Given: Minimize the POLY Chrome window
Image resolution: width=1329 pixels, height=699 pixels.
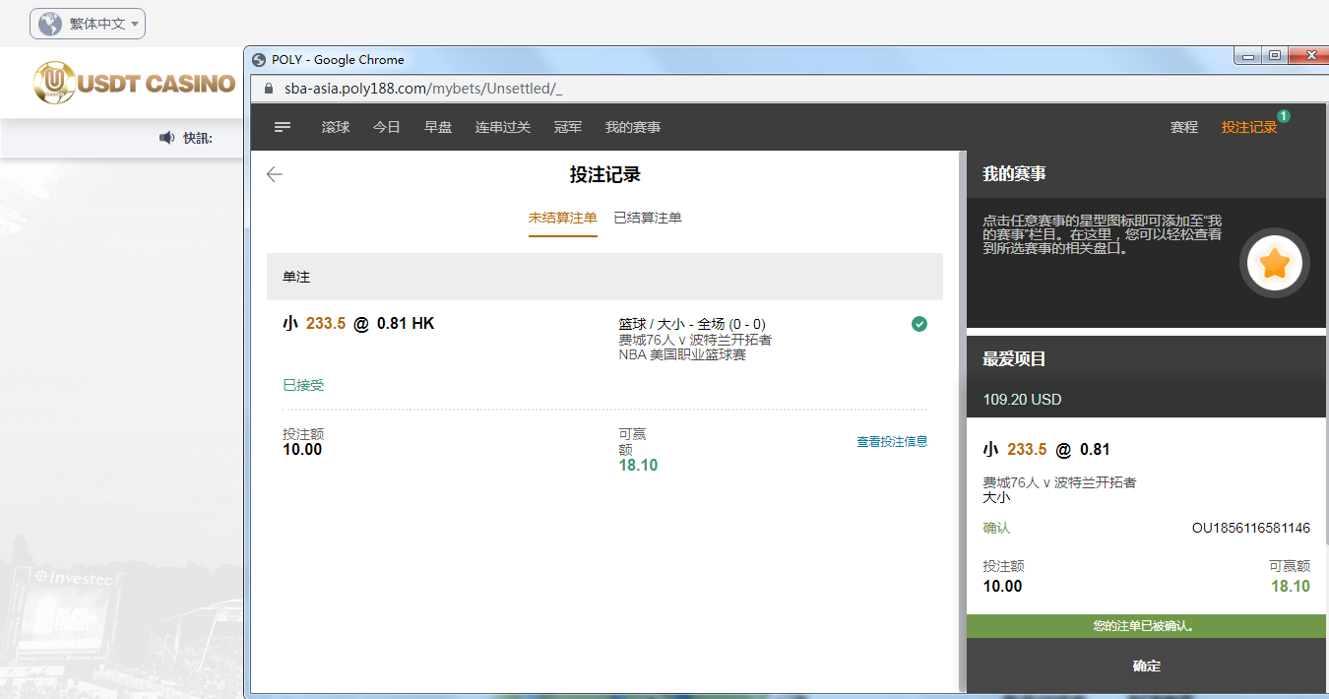Looking at the screenshot, I should point(1249,56).
